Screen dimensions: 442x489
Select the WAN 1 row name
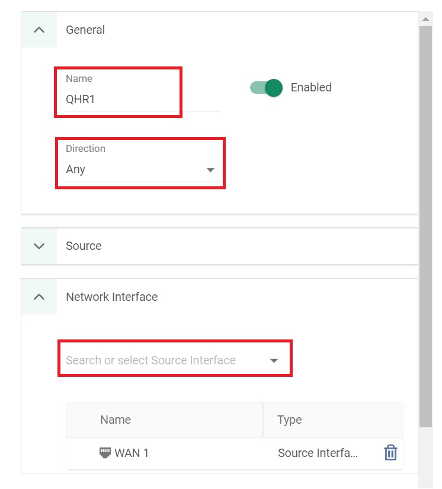(x=132, y=453)
